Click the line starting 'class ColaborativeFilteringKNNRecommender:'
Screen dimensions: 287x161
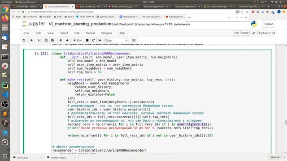(x=92, y=54)
